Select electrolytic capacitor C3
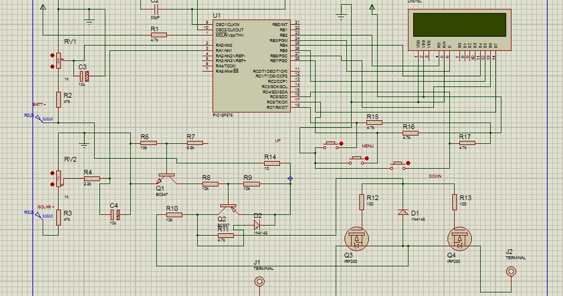Screen dimensions: 563x296 tap(84, 76)
